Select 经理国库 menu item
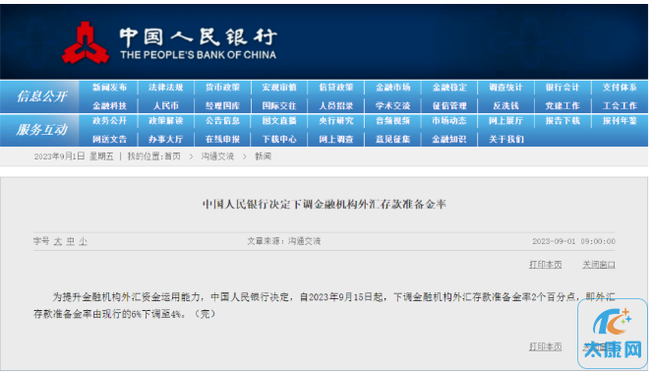The width and height of the screenshot is (653, 374). pyautogui.click(x=222, y=106)
